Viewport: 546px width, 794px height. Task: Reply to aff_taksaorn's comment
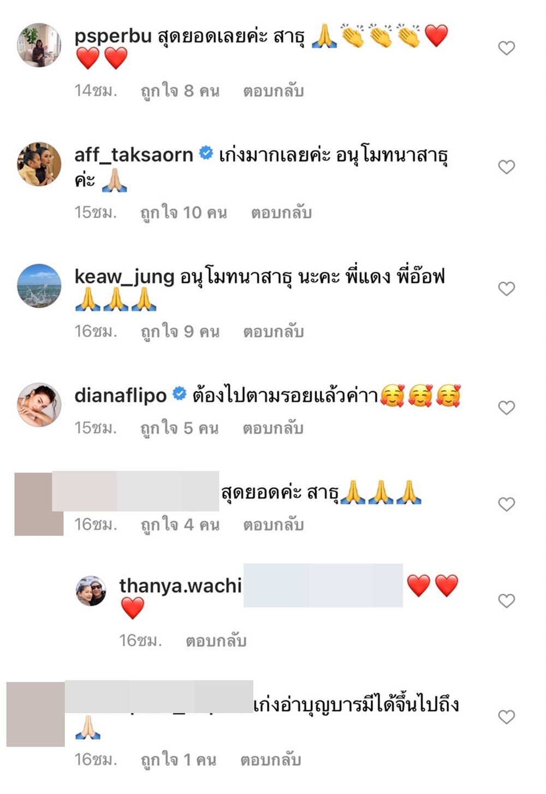[281, 212]
